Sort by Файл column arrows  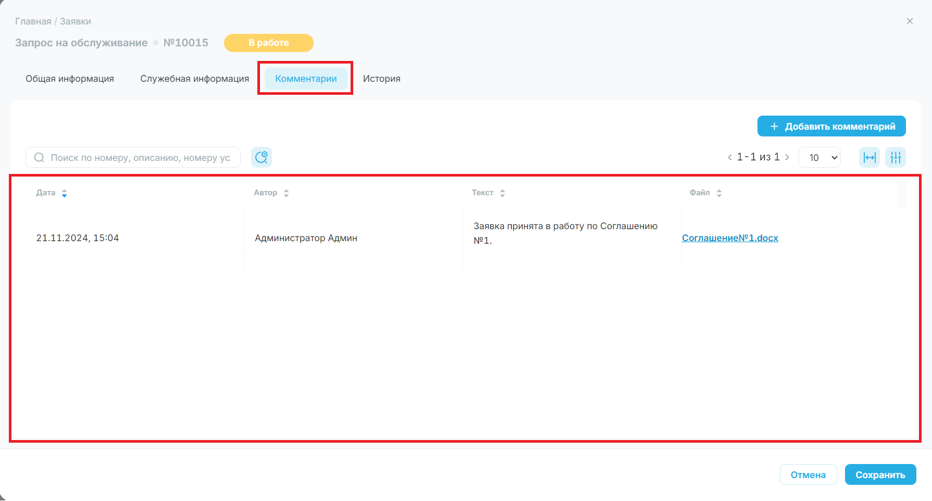[x=719, y=193]
